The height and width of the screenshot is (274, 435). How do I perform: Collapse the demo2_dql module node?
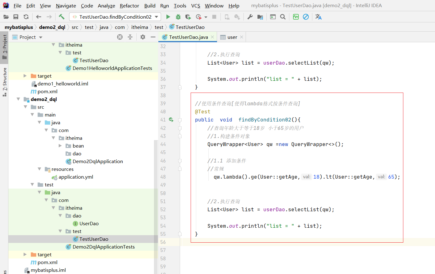18,99
